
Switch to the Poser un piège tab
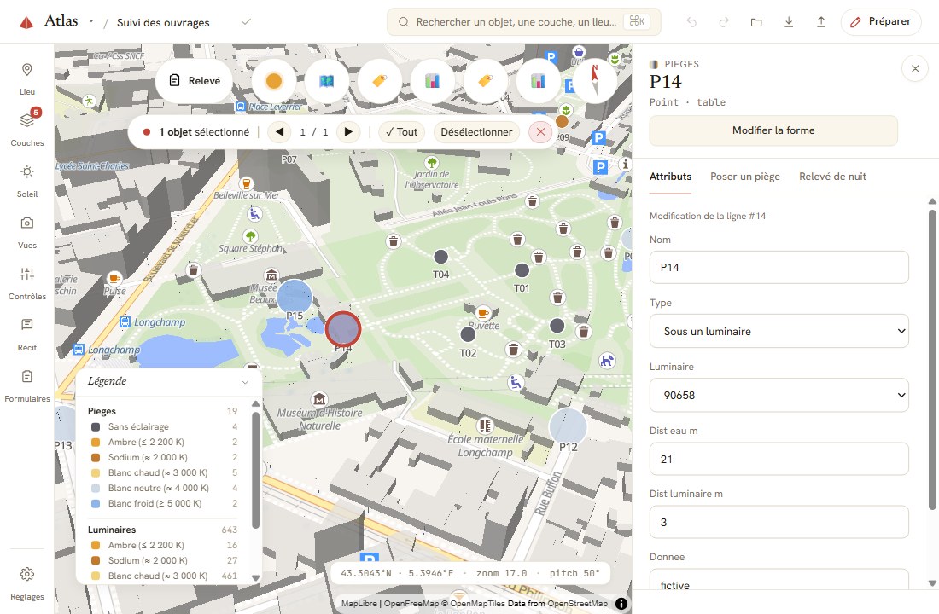pyautogui.click(x=745, y=177)
